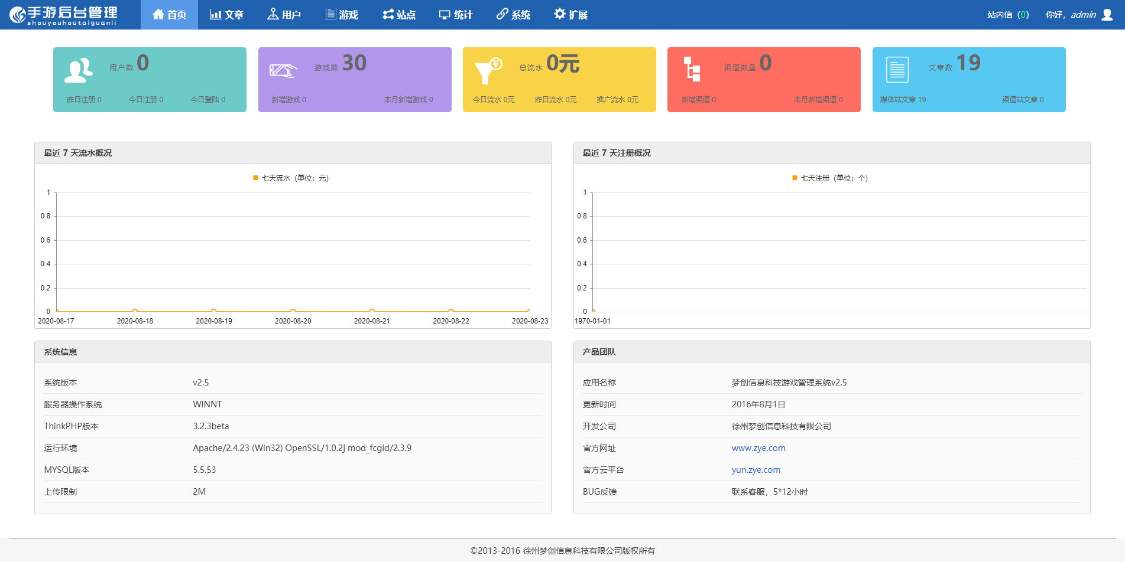Image resolution: width=1125 pixels, height=562 pixels.
Task: Open the yun.zye.com cloud platform link
Action: (x=756, y=470)
